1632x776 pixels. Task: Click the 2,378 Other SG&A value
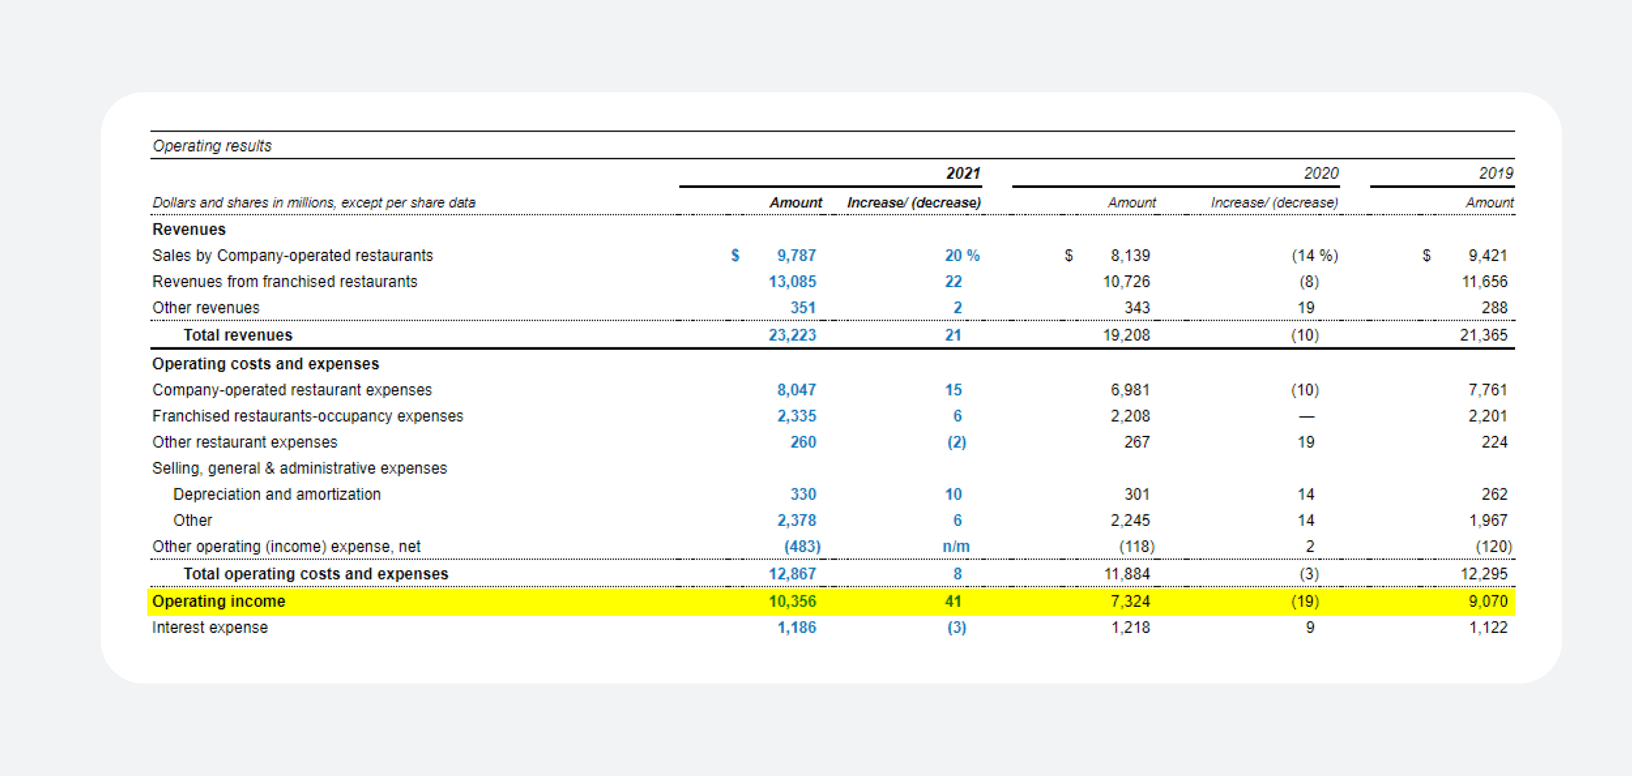797,520
